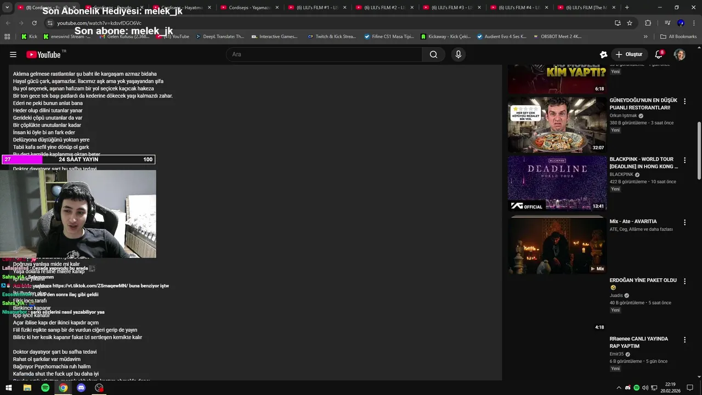
Task: Open Spotify from the taskbar
Action: click(45, 387)
